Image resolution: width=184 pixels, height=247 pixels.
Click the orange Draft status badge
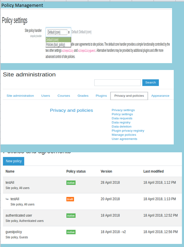coord(70,199)
